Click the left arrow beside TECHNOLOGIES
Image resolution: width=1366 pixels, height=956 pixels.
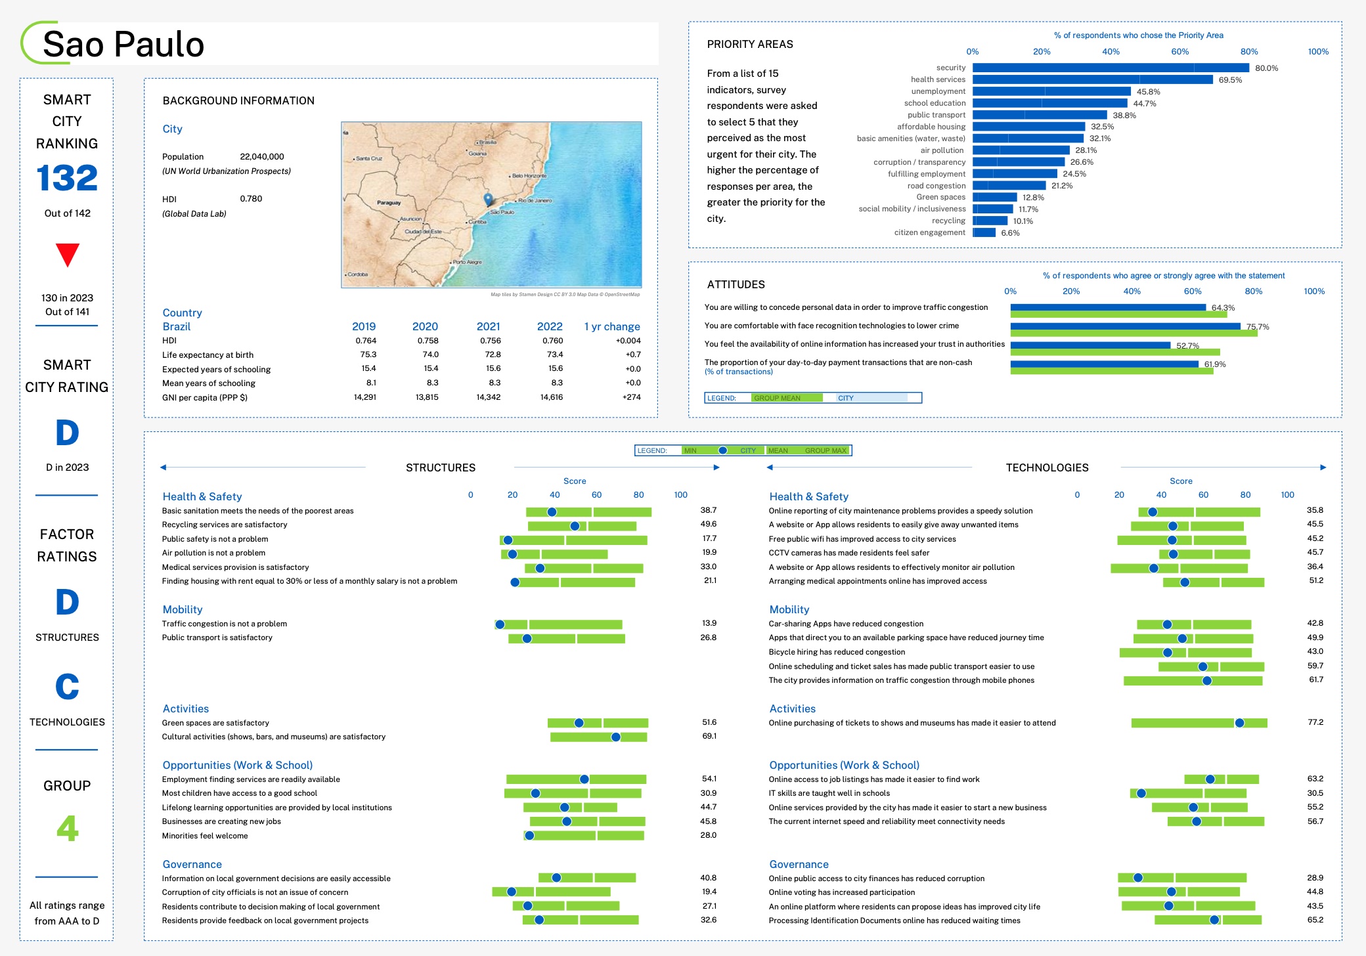[x=768, y=467]
